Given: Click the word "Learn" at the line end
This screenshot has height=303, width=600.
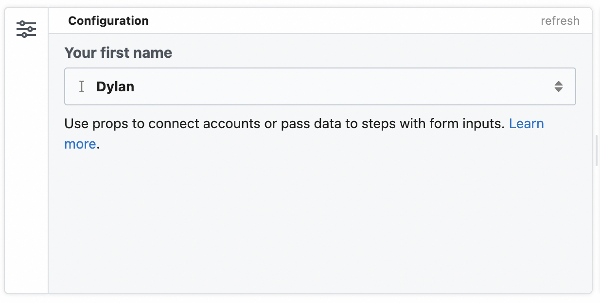Looking at the screenshot, I should tap(526, 124).
